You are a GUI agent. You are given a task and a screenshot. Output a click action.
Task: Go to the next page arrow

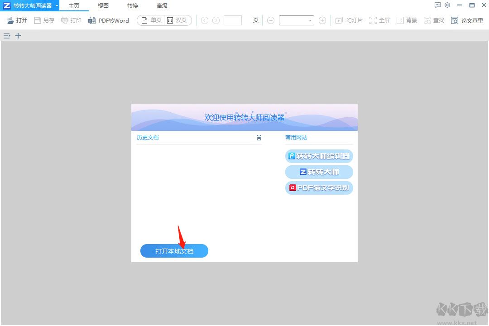216,20
